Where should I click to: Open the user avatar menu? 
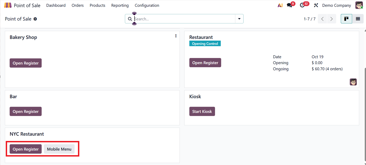pos(359,5)
